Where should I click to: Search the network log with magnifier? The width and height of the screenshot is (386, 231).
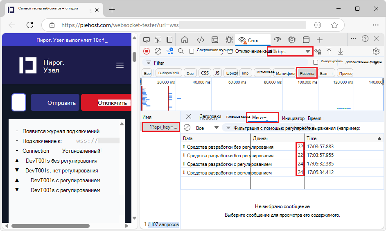point(181,51)
